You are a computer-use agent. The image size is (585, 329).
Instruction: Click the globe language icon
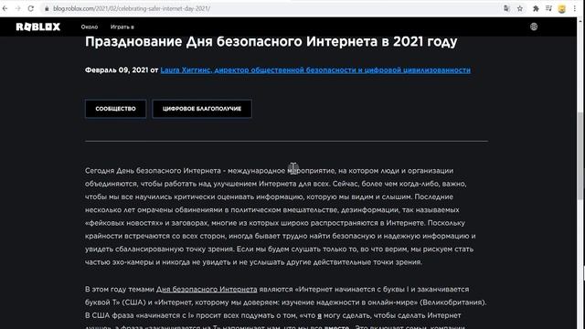tap(534, 27)
